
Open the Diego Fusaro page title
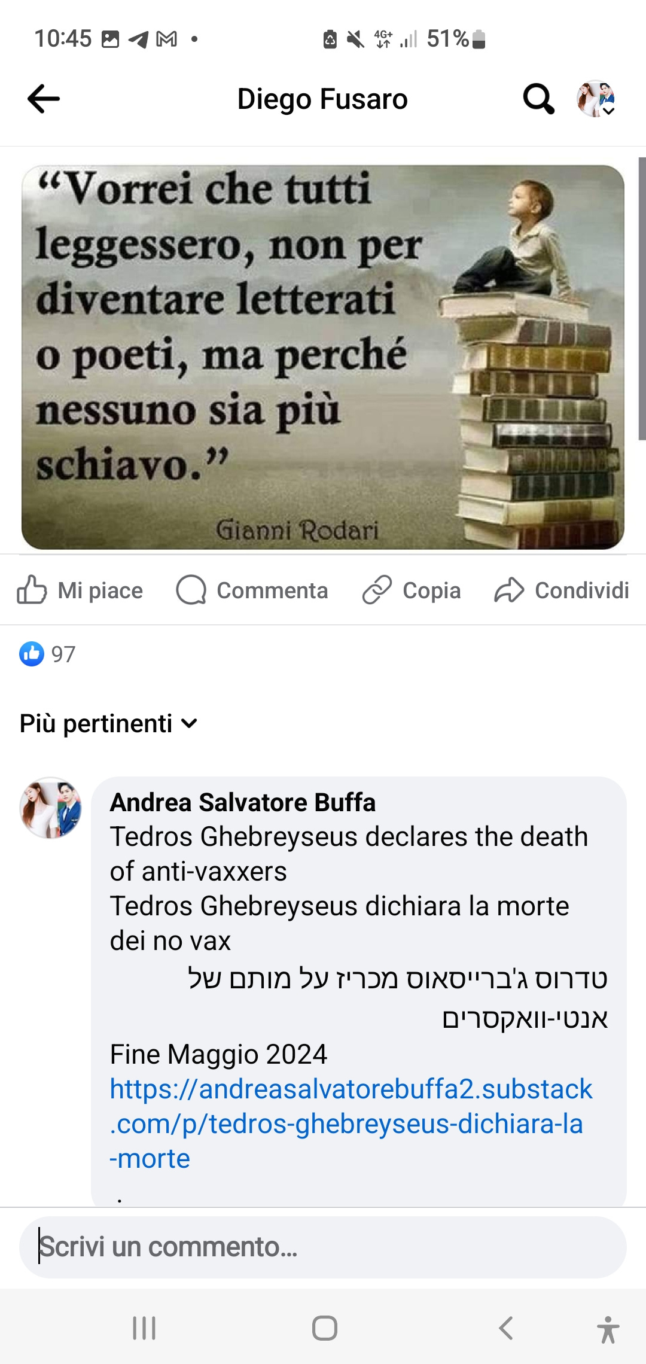pos(322,99)
